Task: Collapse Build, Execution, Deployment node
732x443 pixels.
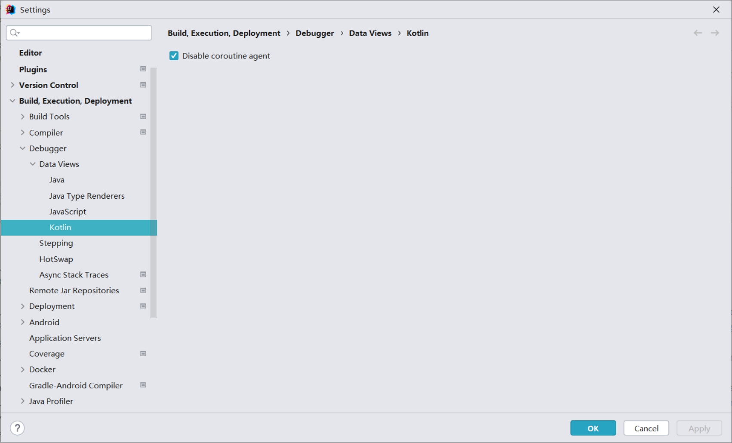Action: pyautogui.click(x=12, y=101)
